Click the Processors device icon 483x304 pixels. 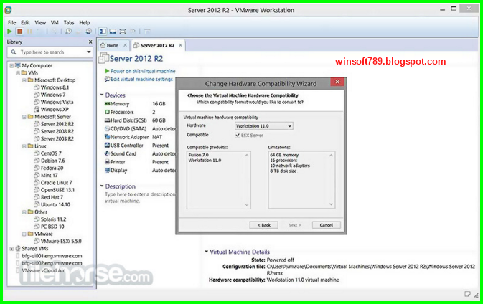pos(107,112)
